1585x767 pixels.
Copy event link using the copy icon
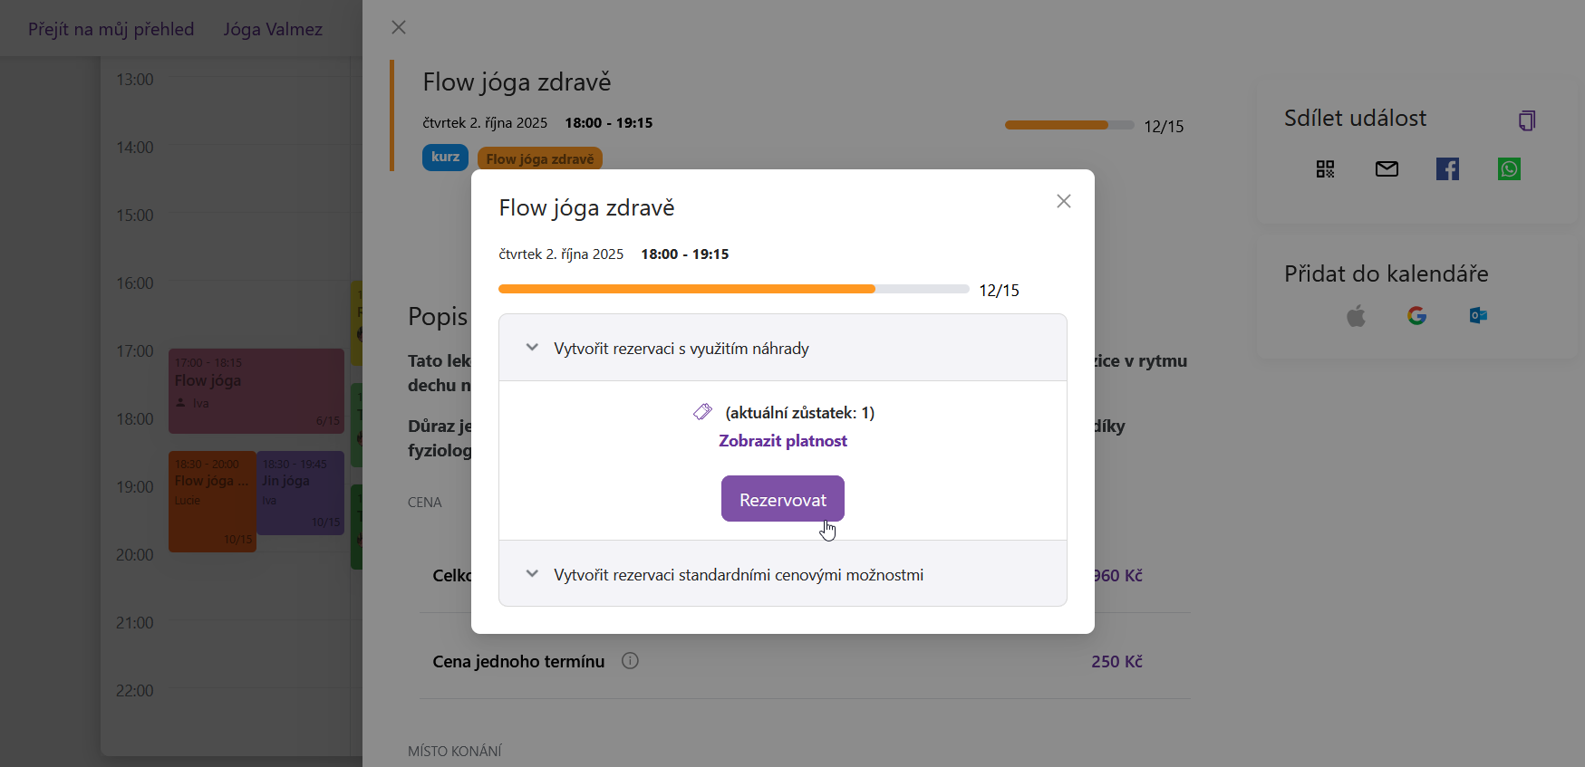coord(1527,120)
